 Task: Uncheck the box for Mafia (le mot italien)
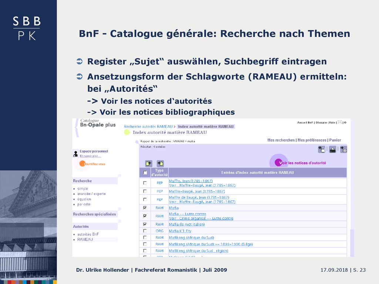point(145,224)
